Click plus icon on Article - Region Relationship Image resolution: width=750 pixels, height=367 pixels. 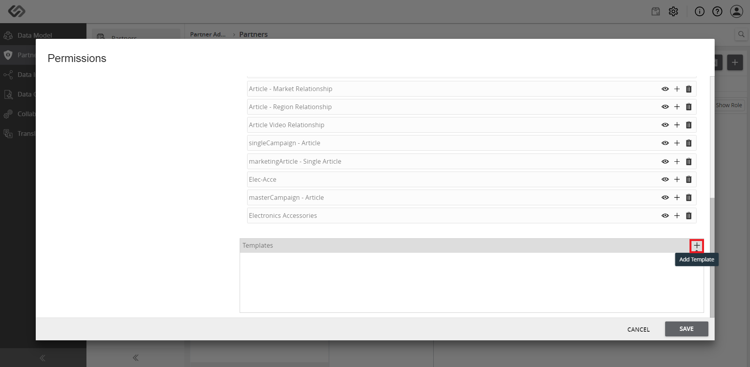pos(677,107)
